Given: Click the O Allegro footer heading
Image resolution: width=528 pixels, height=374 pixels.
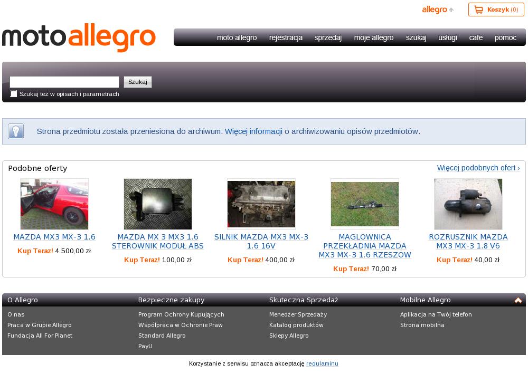Looking at the screenshot, I should click(x=23, y=300).
